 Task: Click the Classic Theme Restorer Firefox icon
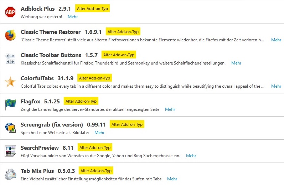(10, 35)
